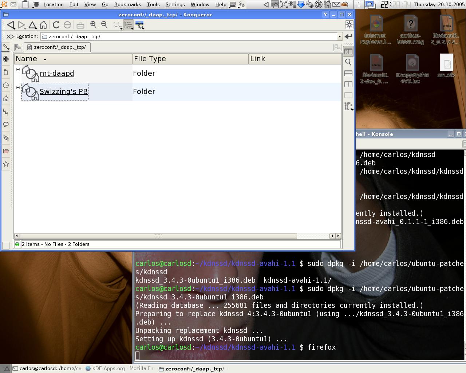Reload the zeroconf view with the reload icon
Image resolution: width=466 pixels, height=373 pixels.
click(56, 25)
